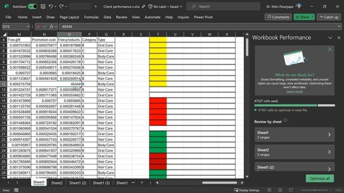Expand the Sheet1 (2) entry
The image size is (344, 193).
pos(295,167)
